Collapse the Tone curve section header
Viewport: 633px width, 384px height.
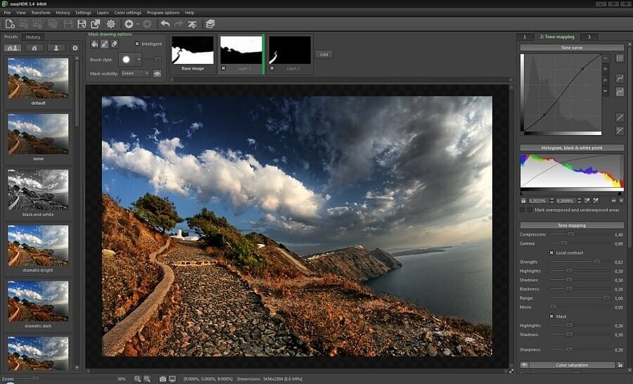tap(572, 48)
